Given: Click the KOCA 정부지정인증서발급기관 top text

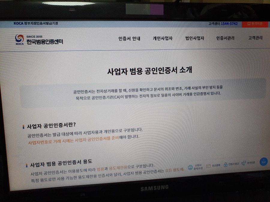Looking at the screenshot, I should coord(36,23).
